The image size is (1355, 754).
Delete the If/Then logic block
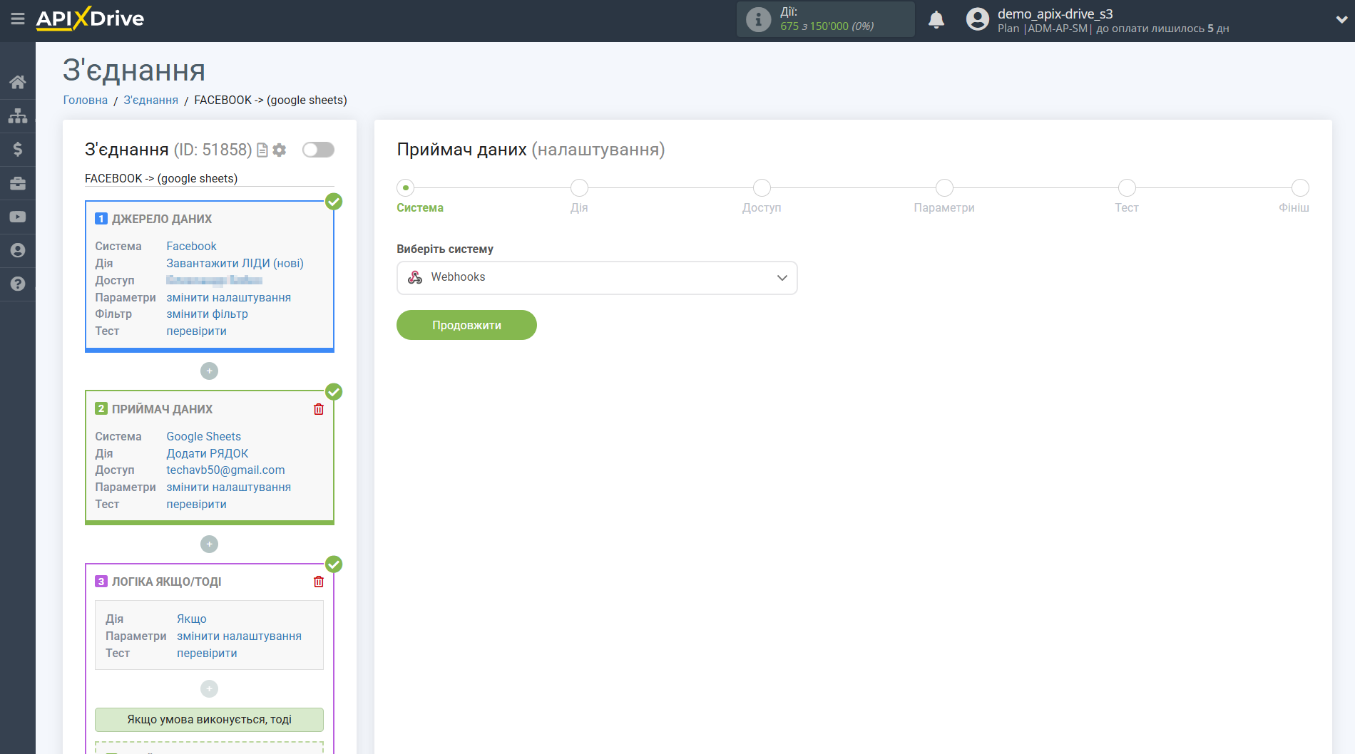pyautogui.click(x=319, y=582)
